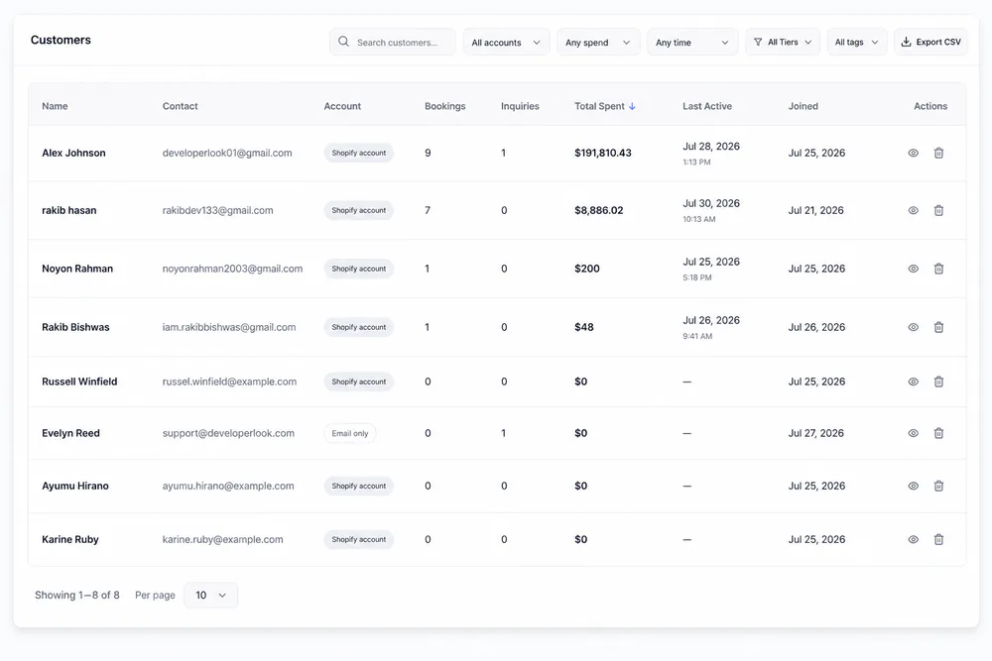The height and width of the screenshot is (661, 992).
Task: Click the search magnifier icon
Action: 343,42
